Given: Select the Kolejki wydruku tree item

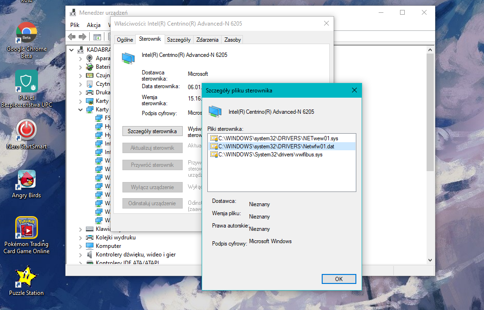Looking at the screenshot, I should coord(116,237).
